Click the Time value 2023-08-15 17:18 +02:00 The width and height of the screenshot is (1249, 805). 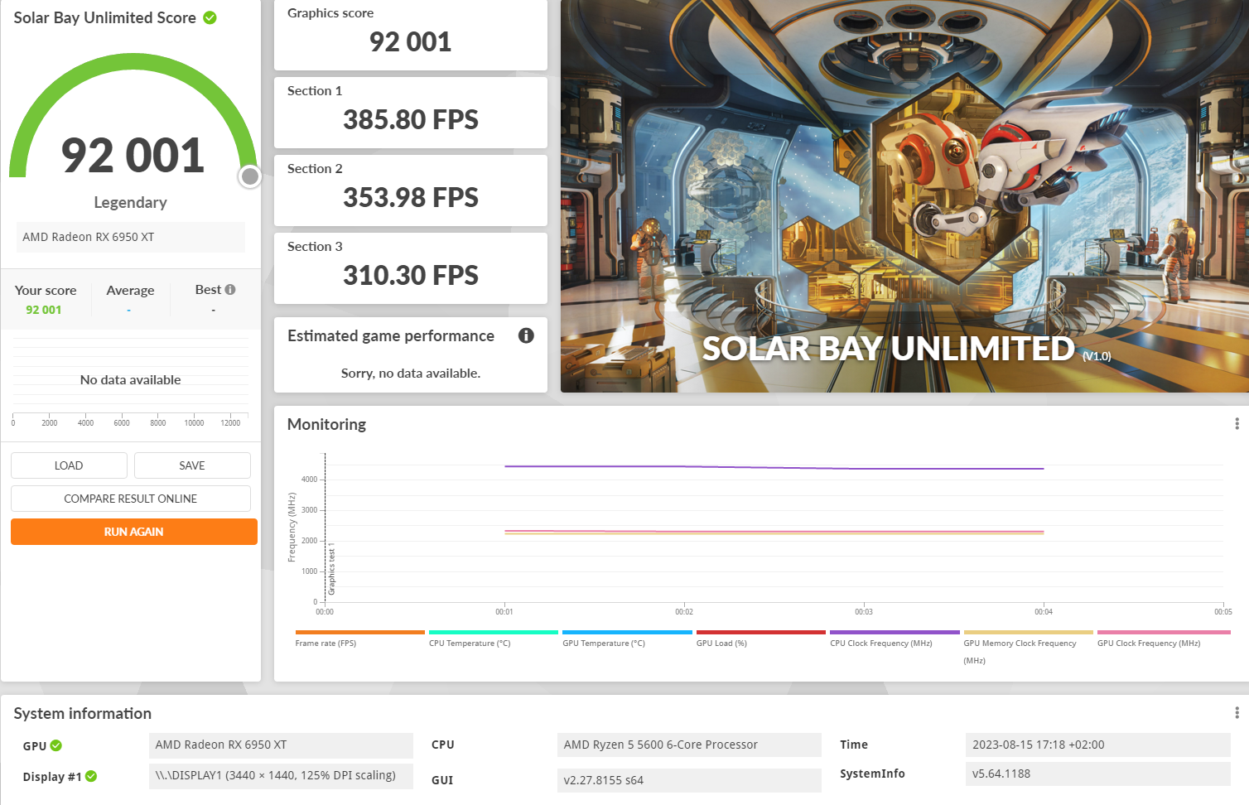1098,745
